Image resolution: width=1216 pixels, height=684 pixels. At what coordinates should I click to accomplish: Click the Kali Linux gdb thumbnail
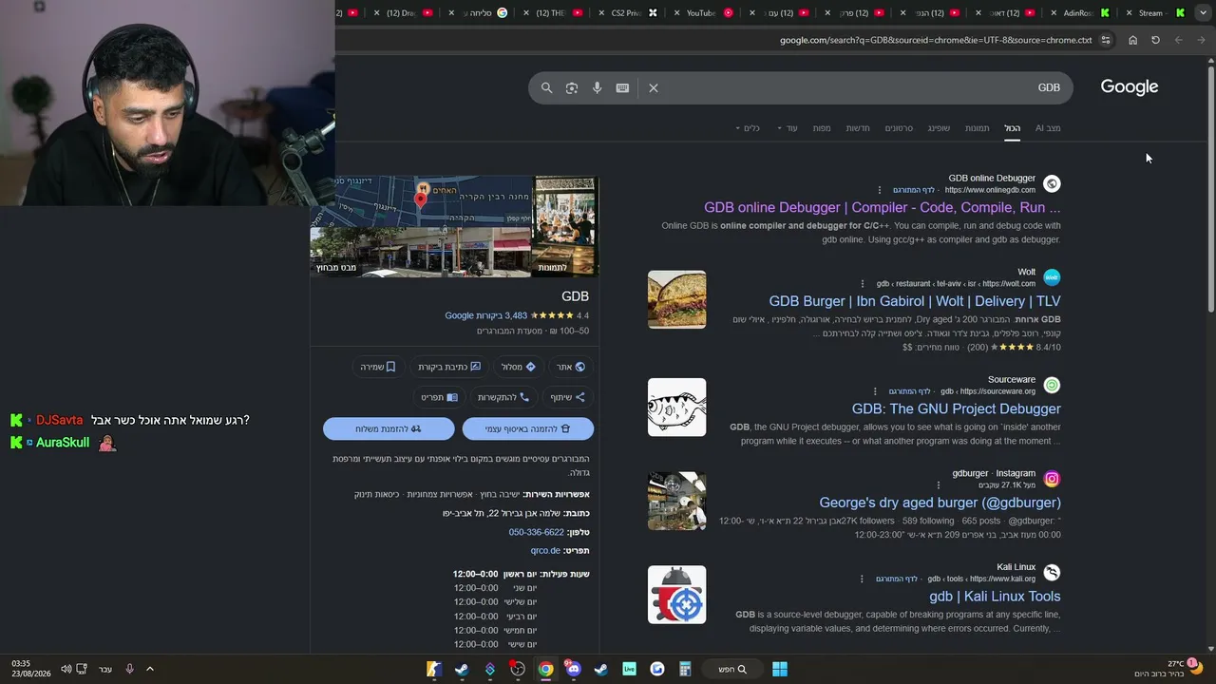point(676,595)
